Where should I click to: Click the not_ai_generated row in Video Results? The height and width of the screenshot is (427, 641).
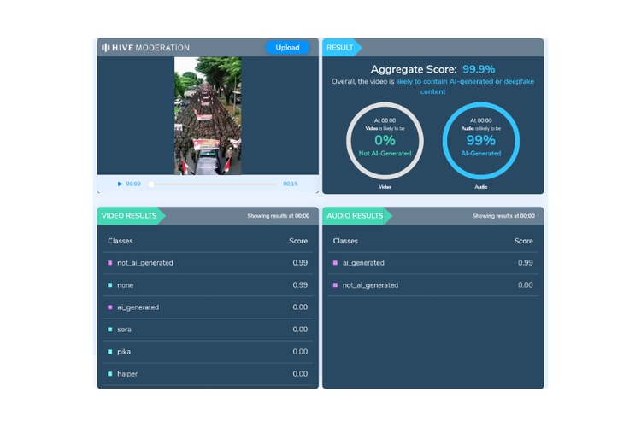coord(208,263)
